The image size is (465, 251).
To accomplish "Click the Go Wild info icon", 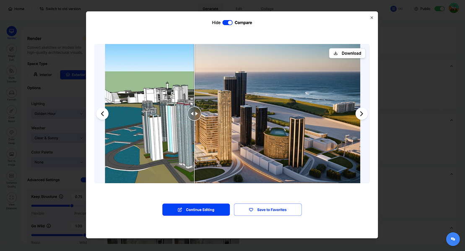I will 49,226.
